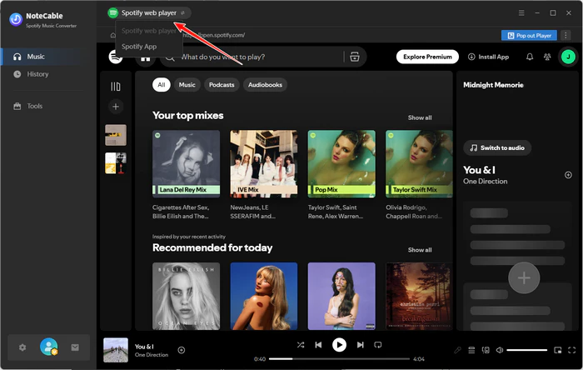
Task: Open the Breaking Dawn soundtrack album
Action: pyautogui.click(x=419, y=296)
